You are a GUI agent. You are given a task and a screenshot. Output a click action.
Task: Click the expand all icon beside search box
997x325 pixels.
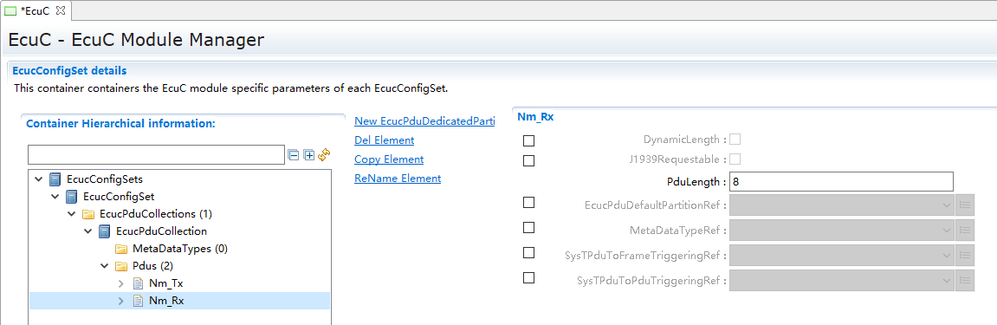coord(309,154)
